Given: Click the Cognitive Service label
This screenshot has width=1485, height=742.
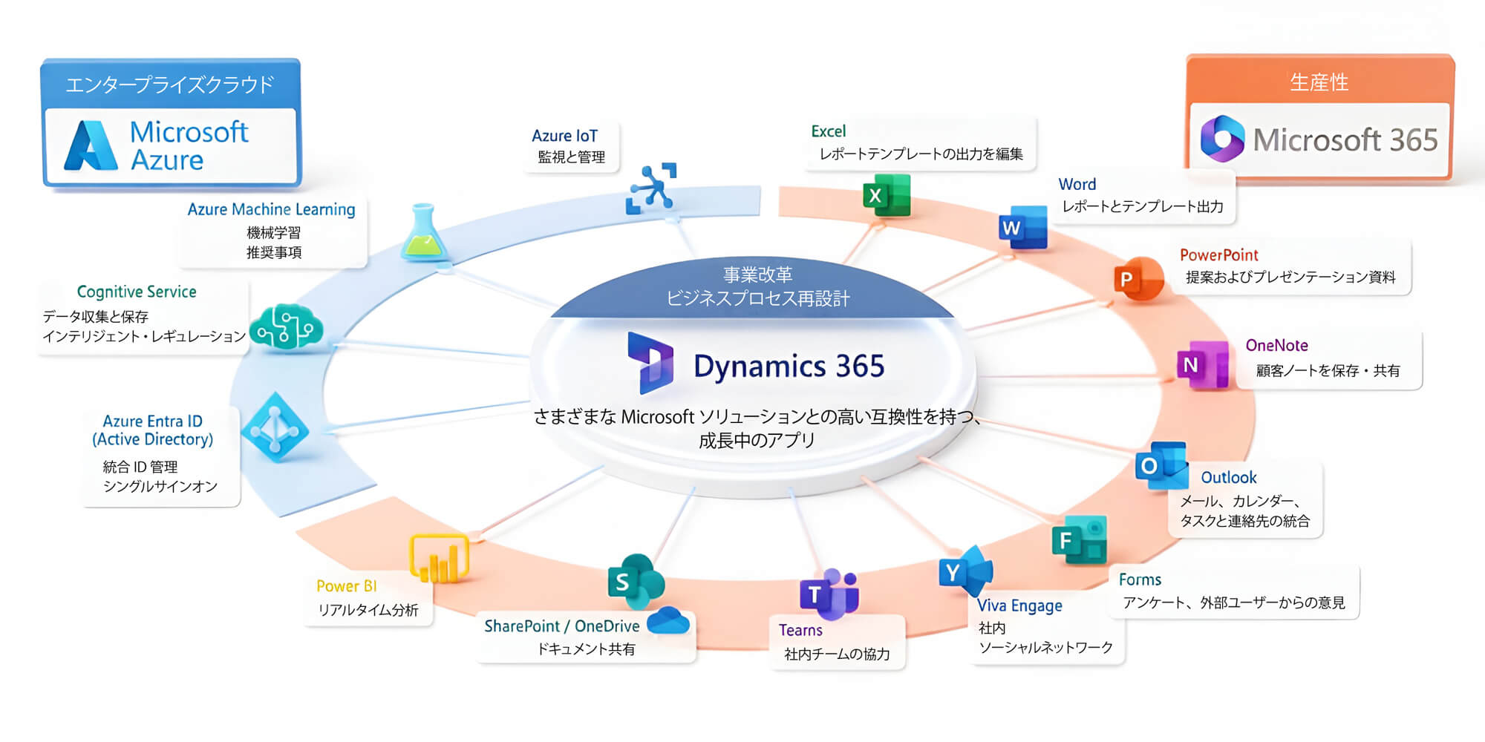Looking at the screenshot, I should 137,292.
